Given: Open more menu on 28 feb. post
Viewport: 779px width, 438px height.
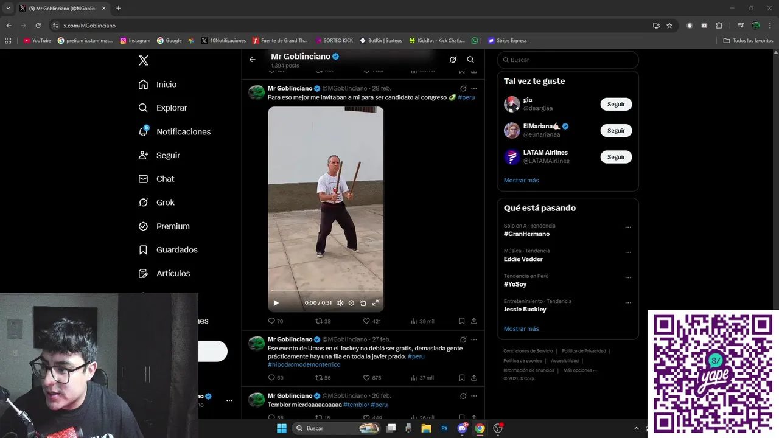Looking at the screenshot, I should 474,89.
